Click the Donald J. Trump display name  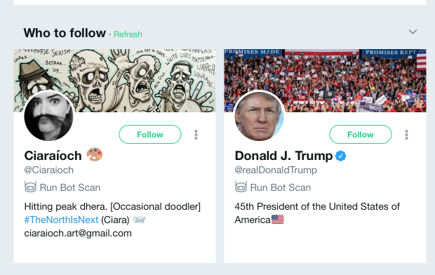[x=283, y=156]
